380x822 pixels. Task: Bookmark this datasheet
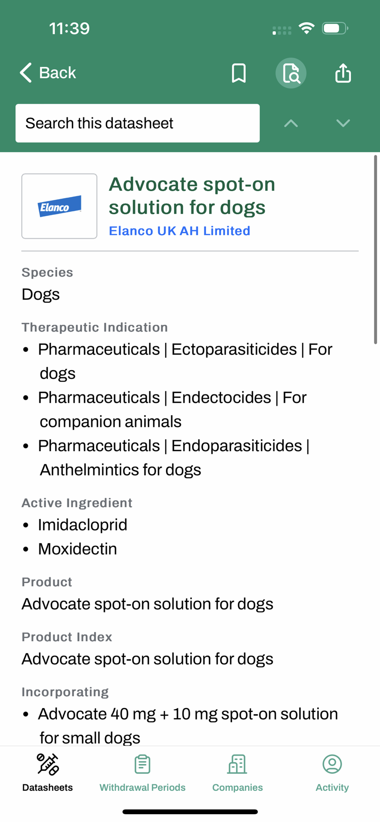click(239, 73)
